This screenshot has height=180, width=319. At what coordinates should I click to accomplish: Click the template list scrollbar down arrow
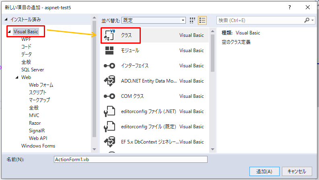coord(212,150)
